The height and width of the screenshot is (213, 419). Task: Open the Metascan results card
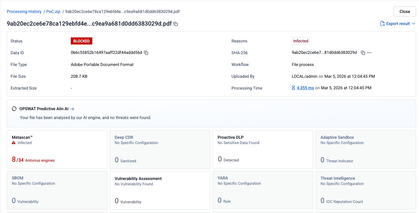(x=57, y=149)
